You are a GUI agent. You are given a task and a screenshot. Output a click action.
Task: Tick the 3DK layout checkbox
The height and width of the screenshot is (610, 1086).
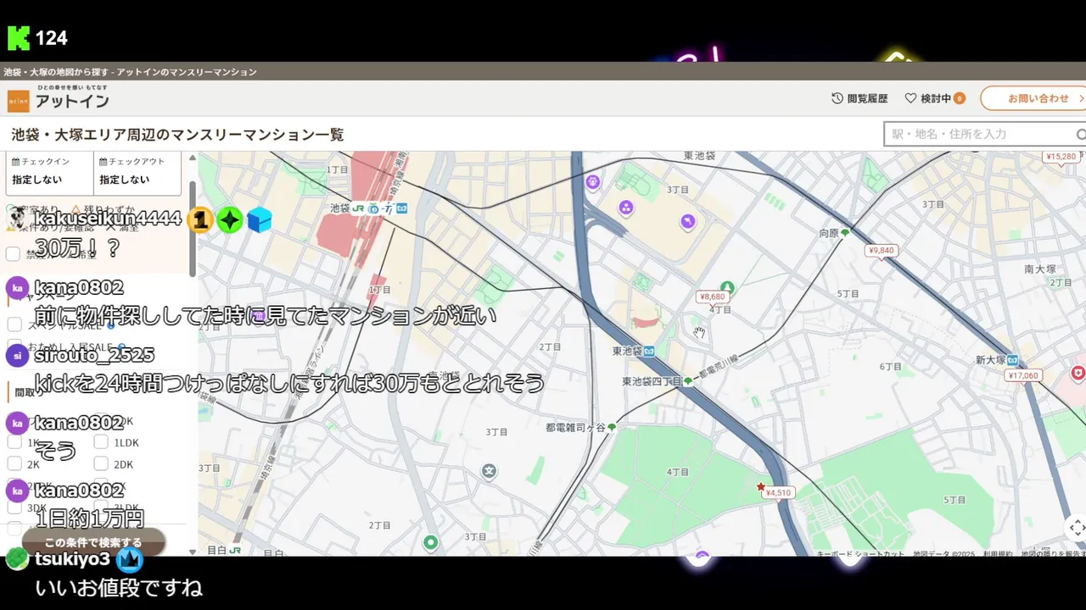[14, 507]
